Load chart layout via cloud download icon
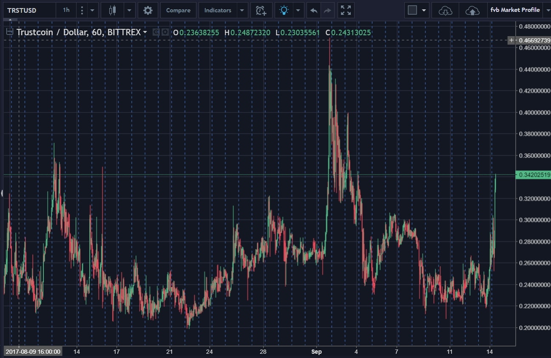Screen dimensions: 551x358 click(445, 10)
